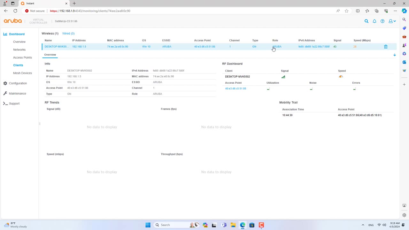
Task: Click access point link in client row
Action: [x=204, y=47]
